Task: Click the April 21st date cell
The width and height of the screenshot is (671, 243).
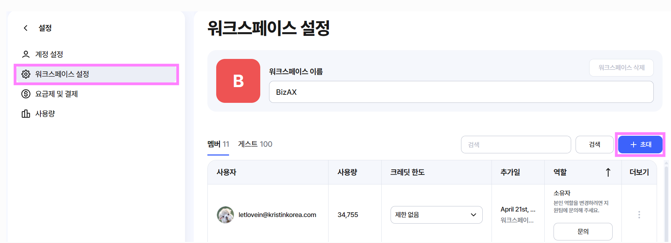Action: pyautogui.click(x=518, y=209)
